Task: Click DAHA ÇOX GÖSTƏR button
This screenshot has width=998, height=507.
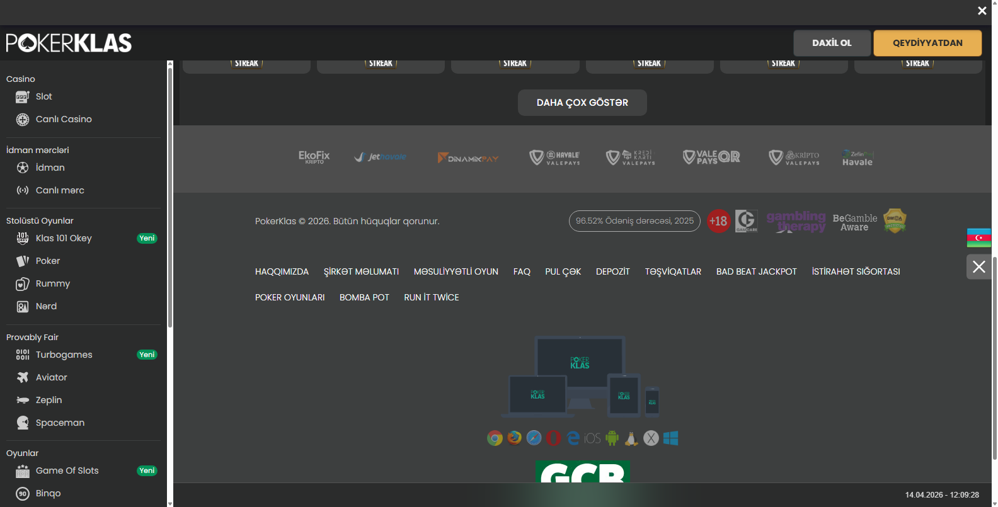Action: pyautogui.click(x=582, y=103)
